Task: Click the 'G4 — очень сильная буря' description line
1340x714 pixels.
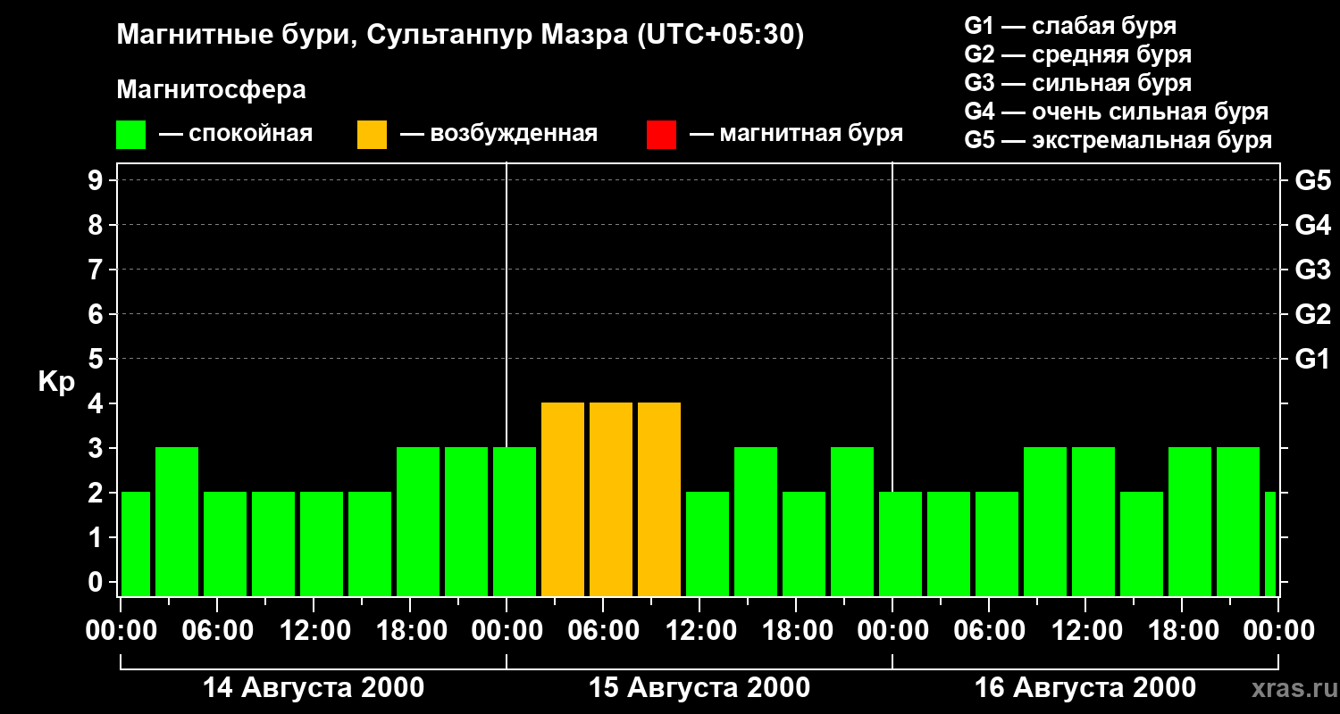Action: (x=1117, y=112)
